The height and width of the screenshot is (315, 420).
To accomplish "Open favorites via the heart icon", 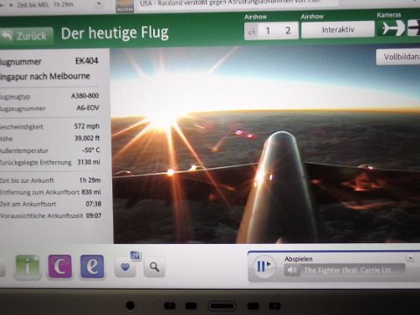I will [125, 267].
